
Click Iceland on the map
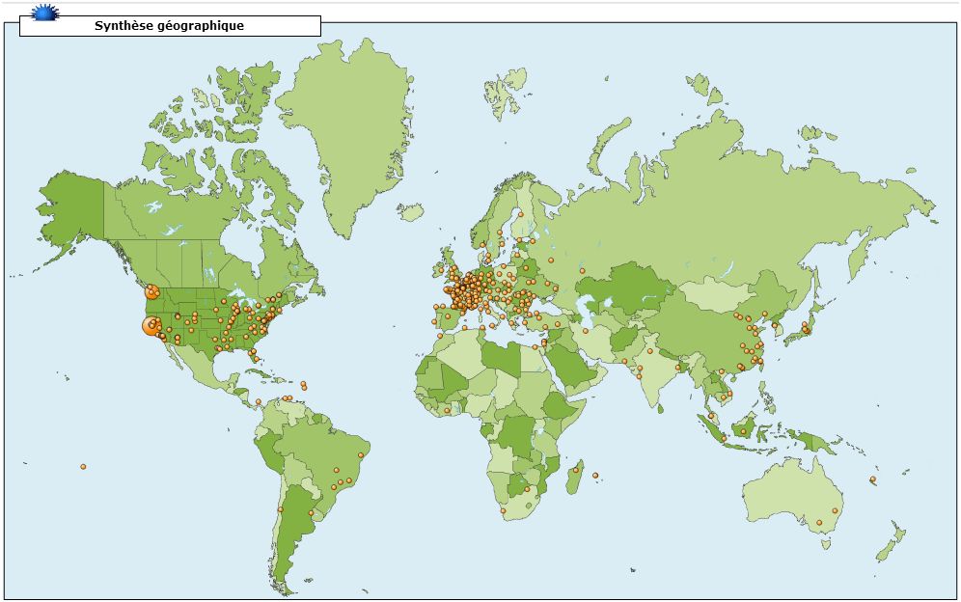point(411,212)
